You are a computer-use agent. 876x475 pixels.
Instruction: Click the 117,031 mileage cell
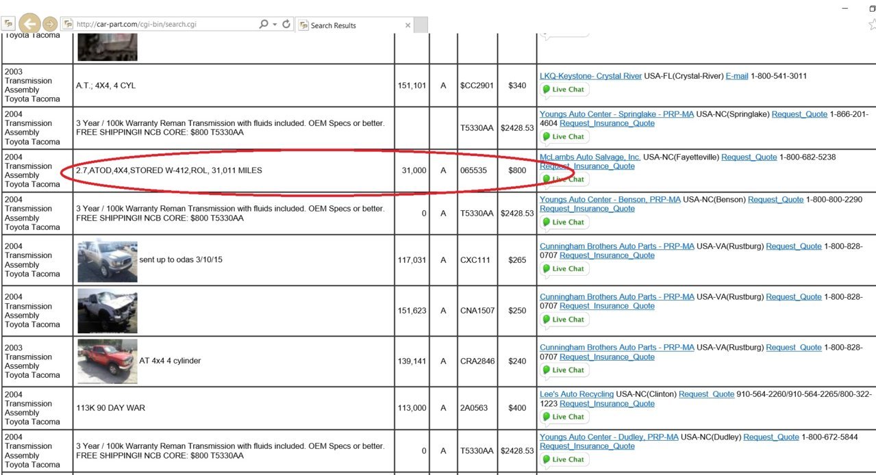[412, 260]
